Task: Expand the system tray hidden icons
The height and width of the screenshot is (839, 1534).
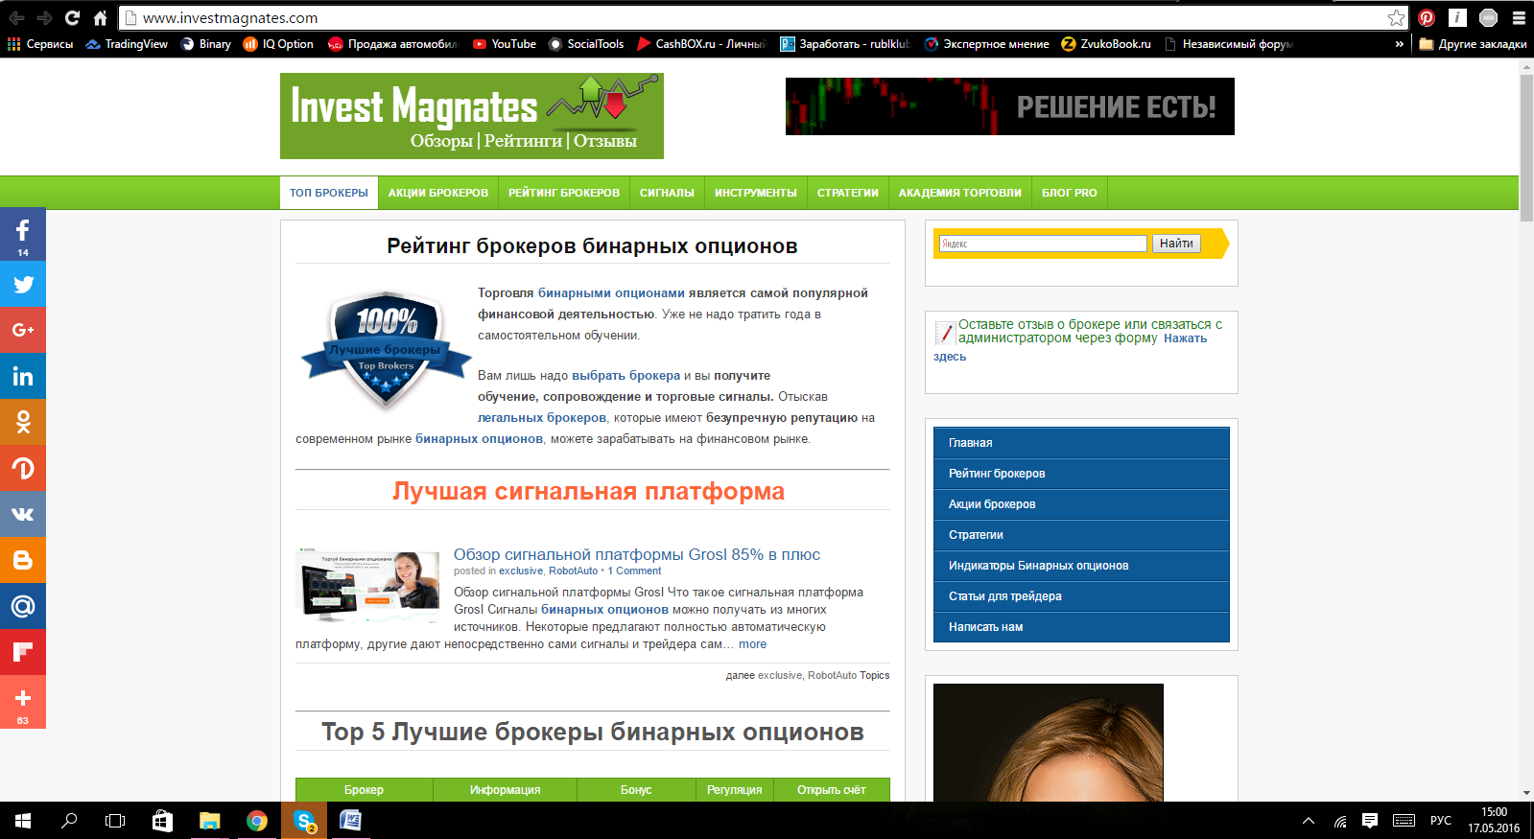Action: 1309,821
